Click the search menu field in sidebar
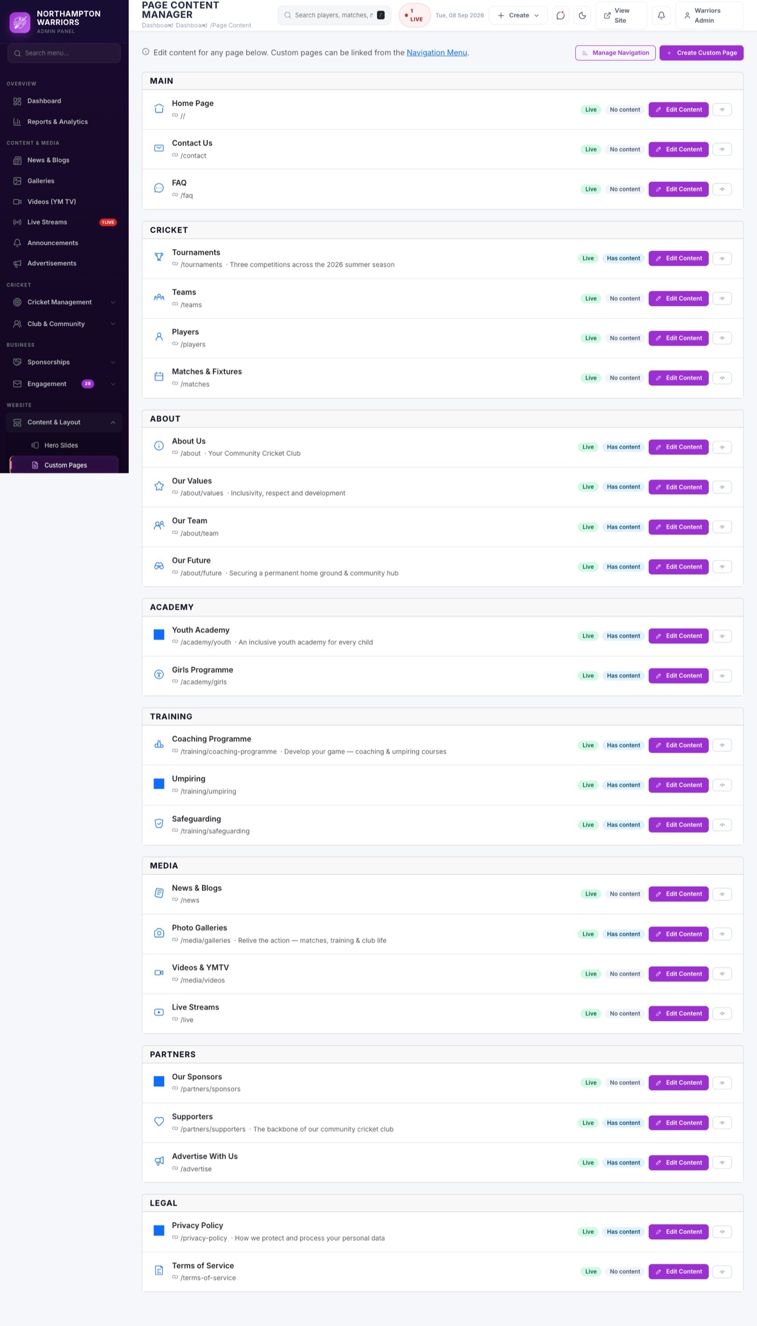The width and height of the screenshot is (757, 1326). tap(64, 53)
